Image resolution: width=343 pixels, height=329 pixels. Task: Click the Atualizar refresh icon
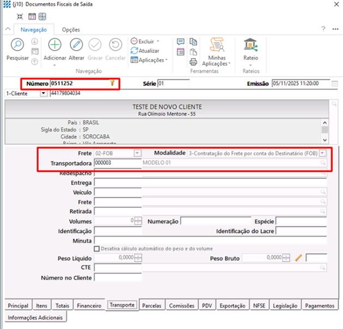pyautogui.click(x=134, y=51)
